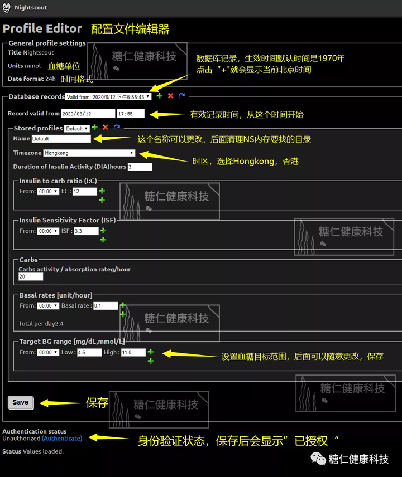Add a new stored profile

pos(95,127)
